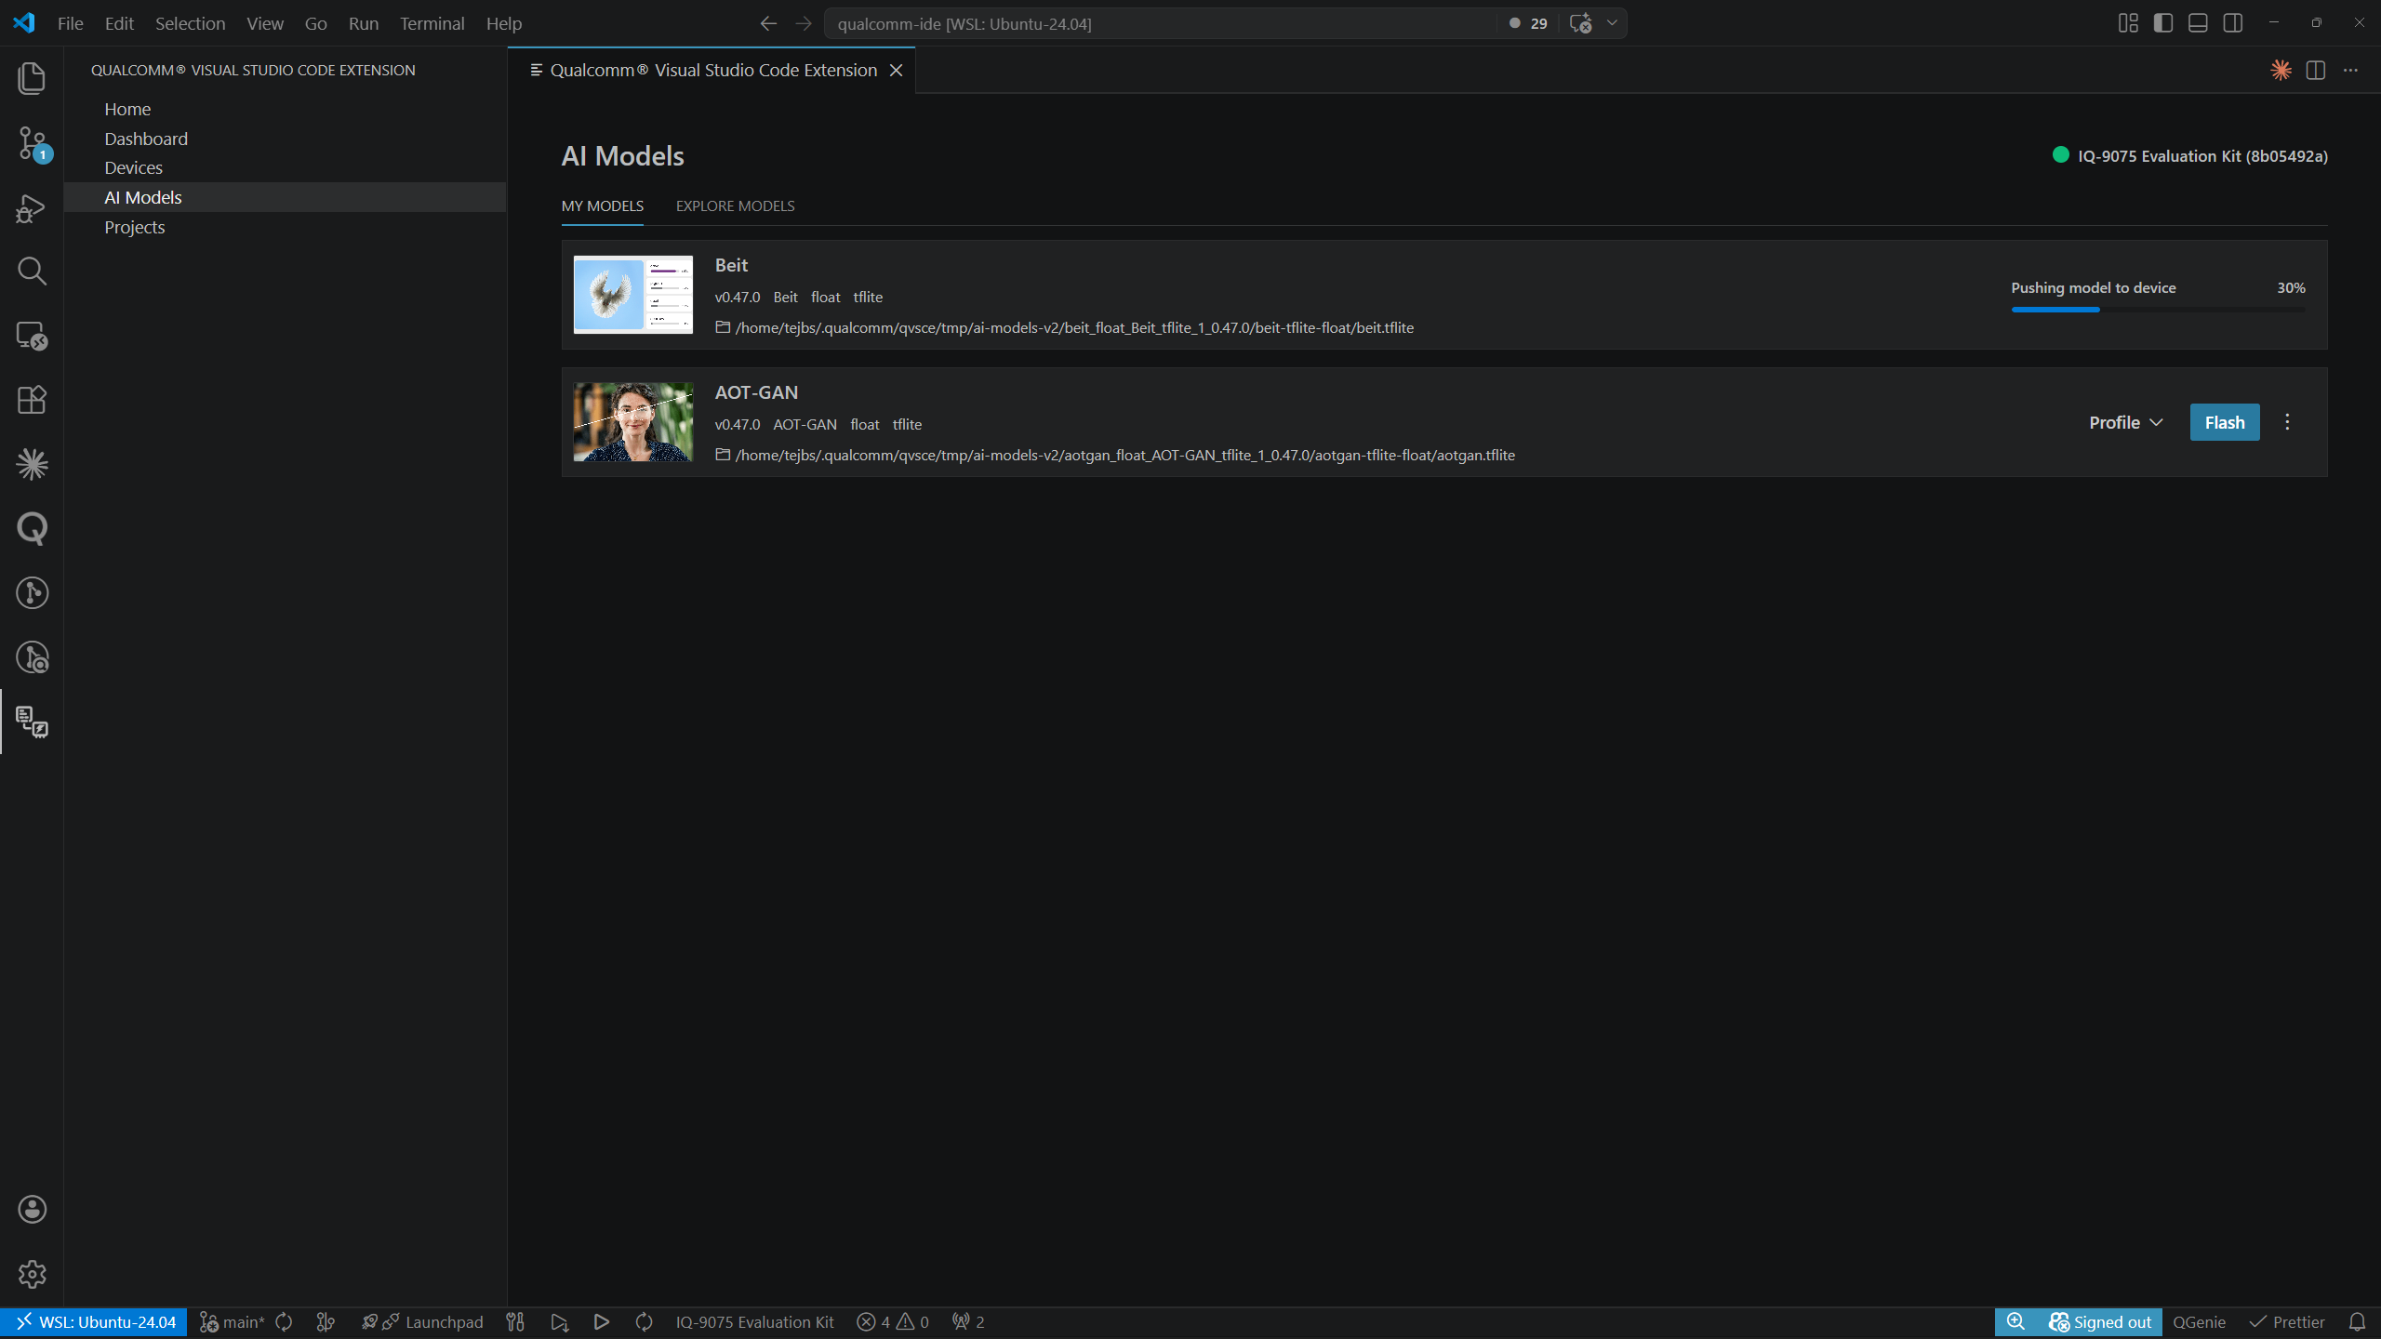Open the AOT-GAN more options menu

point(2287,422)
